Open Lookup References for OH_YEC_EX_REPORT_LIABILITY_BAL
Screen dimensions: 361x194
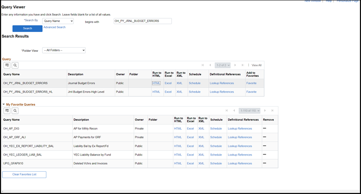click(x=240, y=146)
